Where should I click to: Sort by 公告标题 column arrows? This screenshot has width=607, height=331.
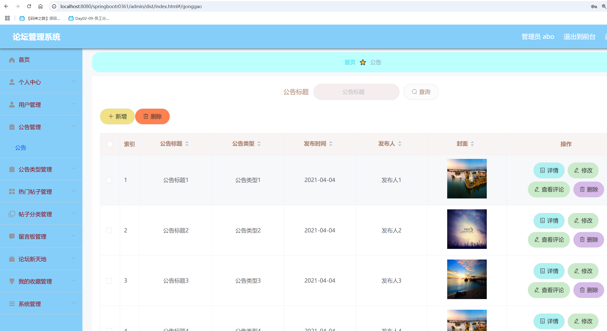[x=187, y=144]
